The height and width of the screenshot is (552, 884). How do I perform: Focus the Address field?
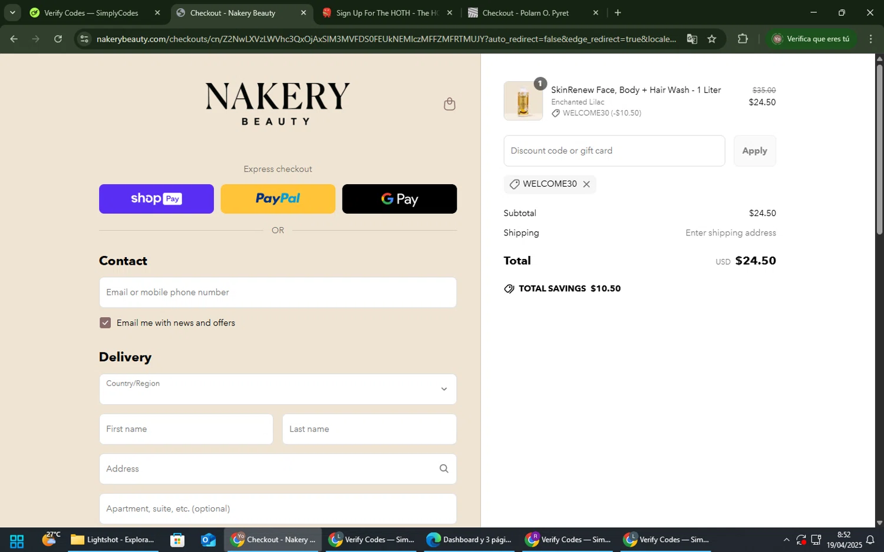pyautogui.click(x=278, y=469)
